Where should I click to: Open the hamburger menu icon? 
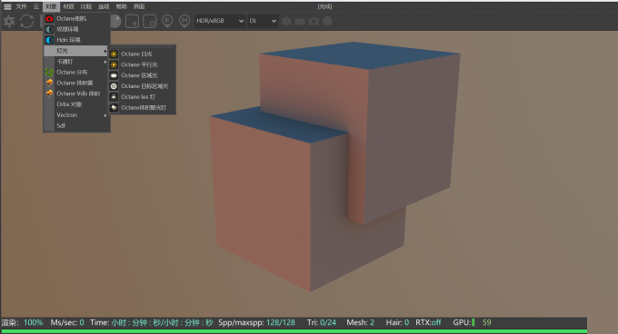click(7, 6)
